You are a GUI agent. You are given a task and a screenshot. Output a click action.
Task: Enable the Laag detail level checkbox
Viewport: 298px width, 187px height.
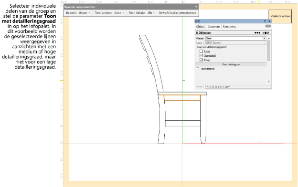[x=201, y=51]
